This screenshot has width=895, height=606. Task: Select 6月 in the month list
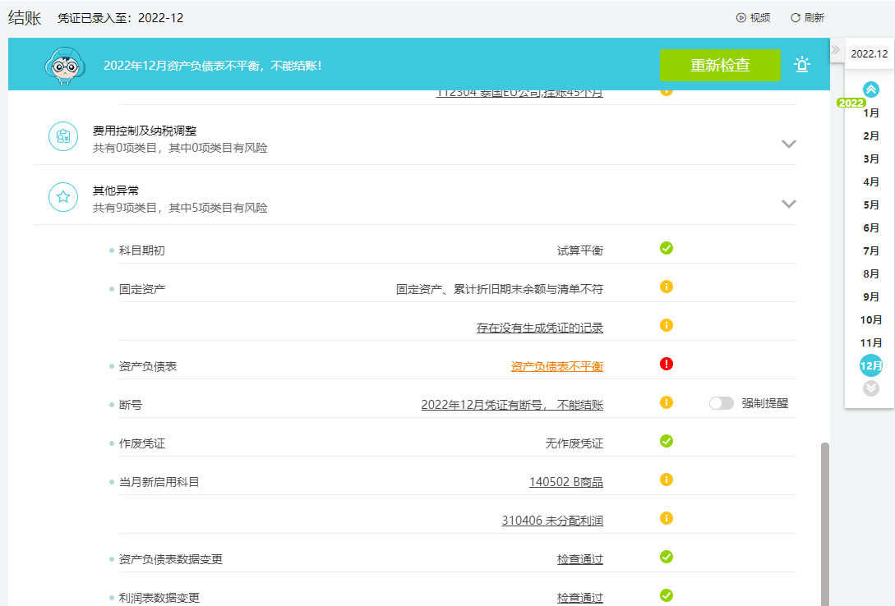[870, 228]
